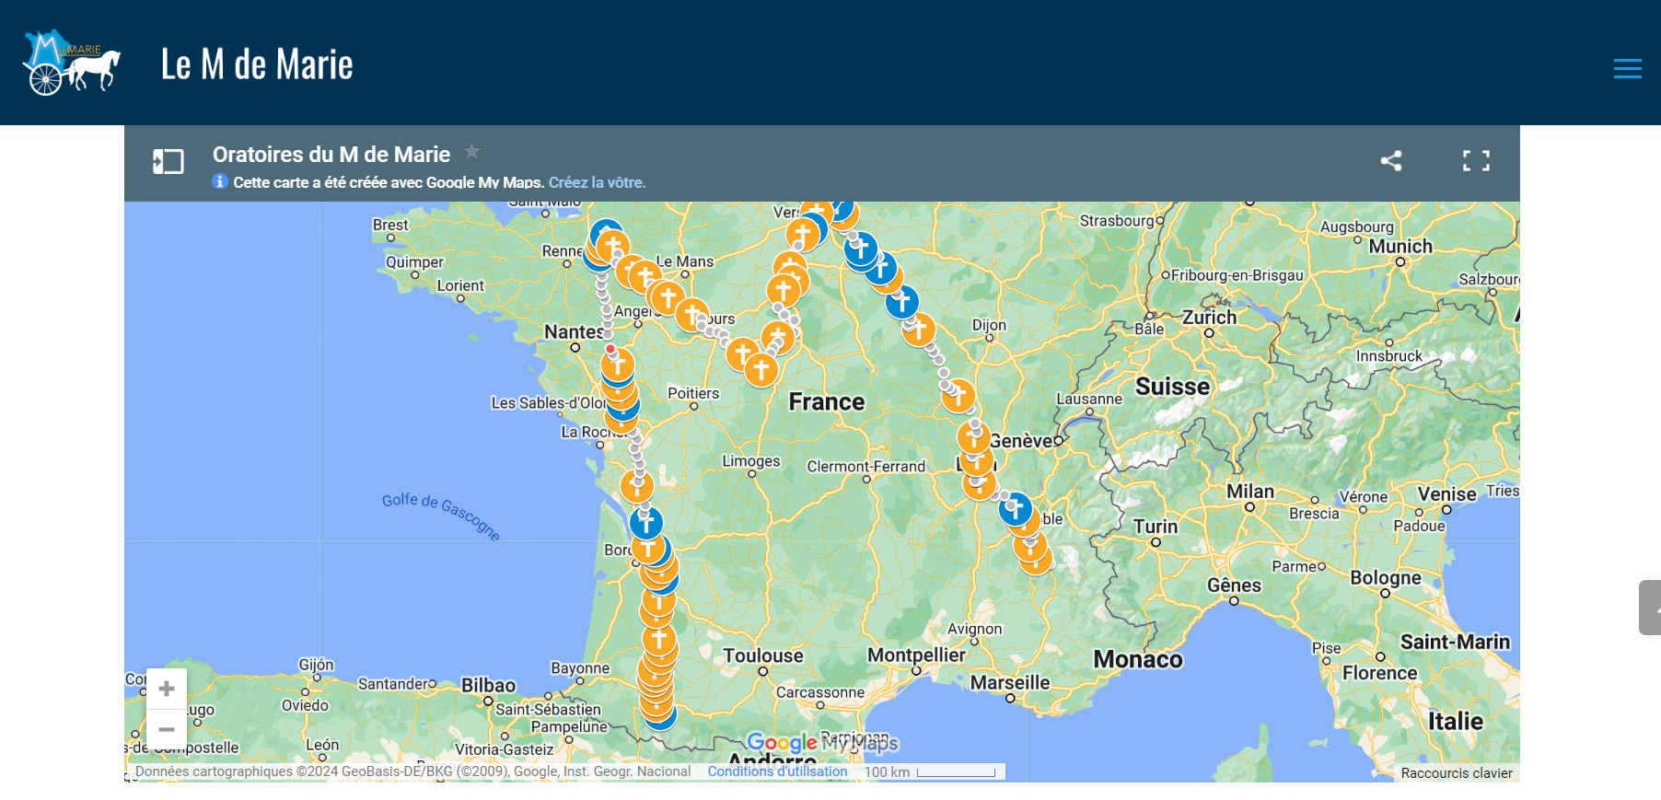Click the Monaco label on map
The width and height of the screenshot is (1661, 800).
[x=1138, y=659]
